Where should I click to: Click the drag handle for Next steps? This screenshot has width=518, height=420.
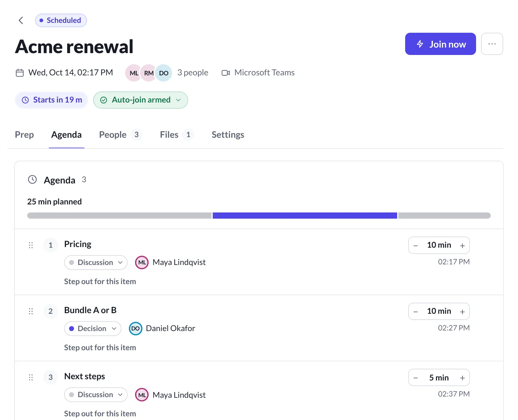pyautogui.click(x=31, y=377)
